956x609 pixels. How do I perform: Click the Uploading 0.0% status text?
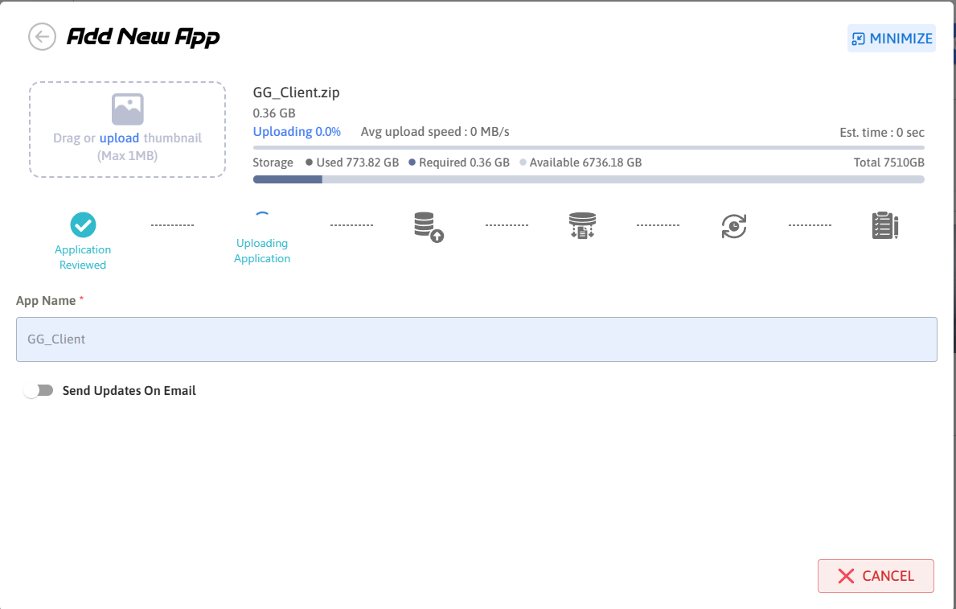pyautogui.click(x=297, y=131)
